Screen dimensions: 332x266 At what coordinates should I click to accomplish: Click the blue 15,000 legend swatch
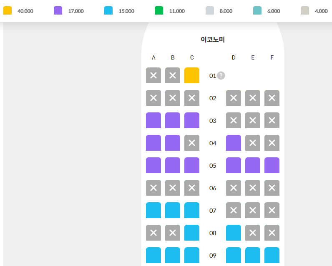point(108,11)
